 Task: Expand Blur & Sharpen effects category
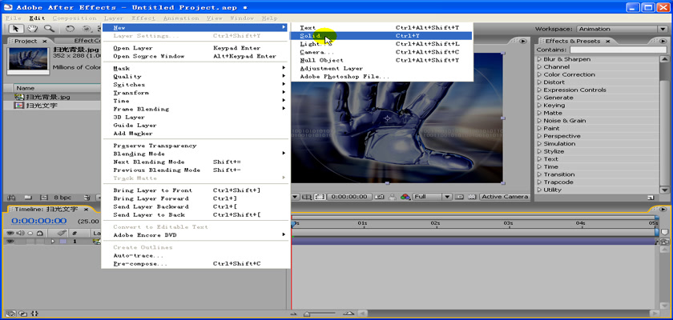point(540,59)
